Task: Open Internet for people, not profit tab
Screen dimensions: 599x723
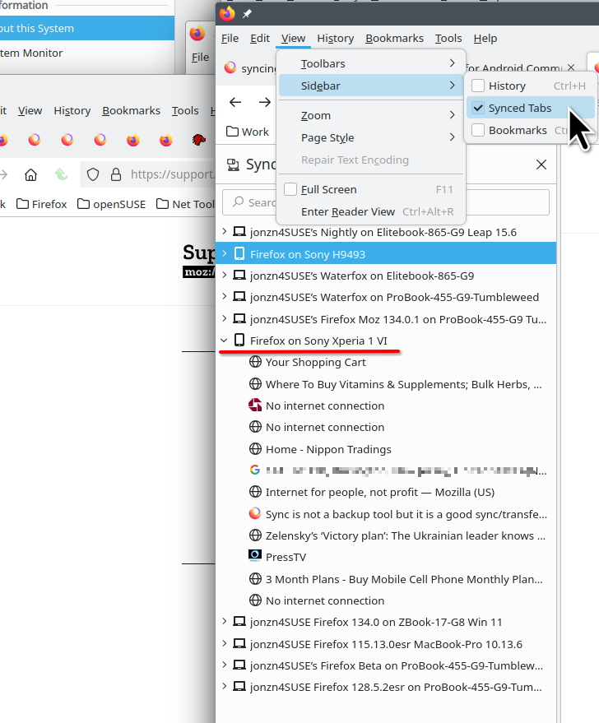Action: (x=380, y=492)
